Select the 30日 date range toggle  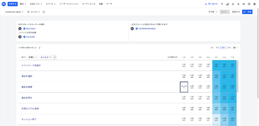[217, 48]
